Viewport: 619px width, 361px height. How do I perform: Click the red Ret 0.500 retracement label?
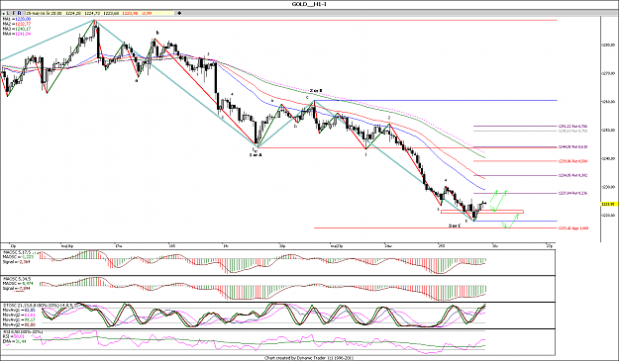[572, 161]
